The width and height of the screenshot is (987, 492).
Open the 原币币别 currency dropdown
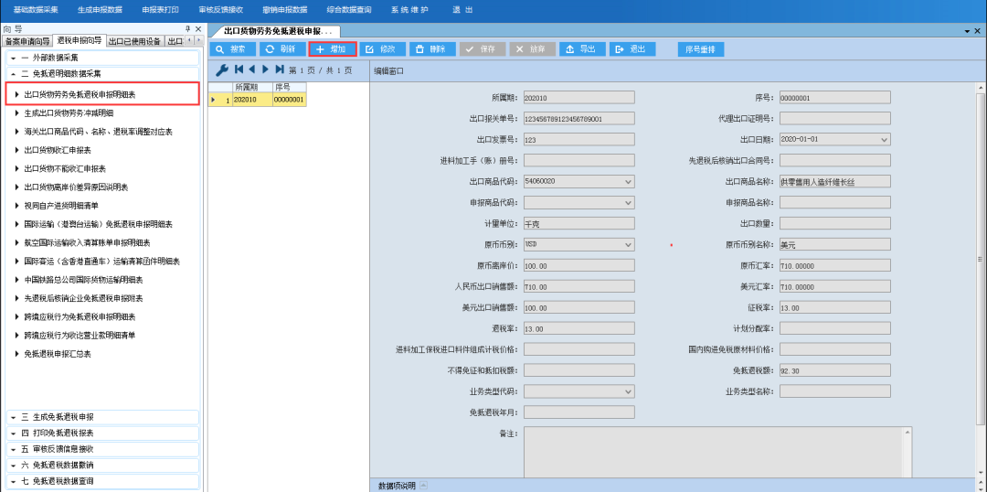tap(628, 244)
